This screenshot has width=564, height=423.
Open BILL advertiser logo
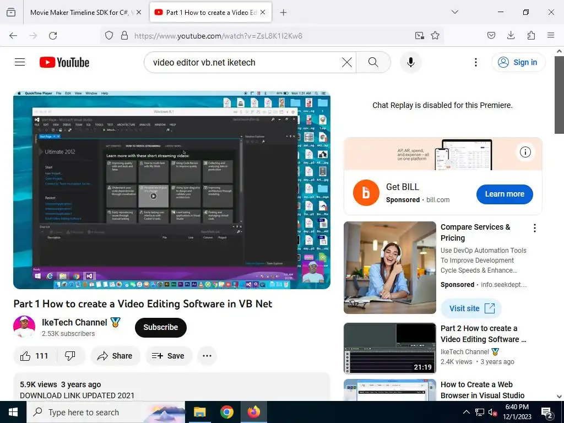(366, 193)
